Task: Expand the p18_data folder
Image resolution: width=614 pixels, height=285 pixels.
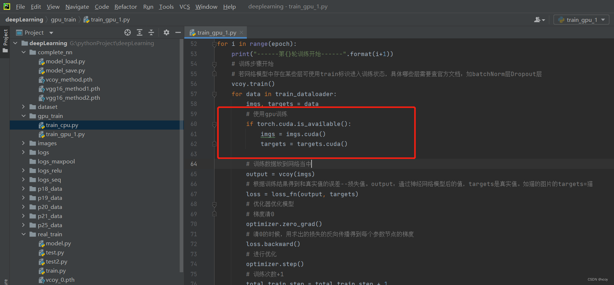Action: 23,189
